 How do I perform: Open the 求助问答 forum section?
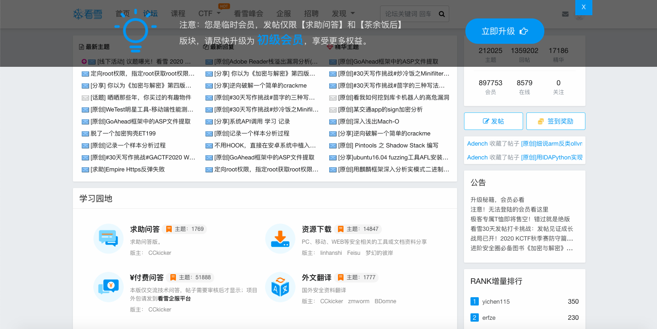pyautogui.click(x=145, y=229)
